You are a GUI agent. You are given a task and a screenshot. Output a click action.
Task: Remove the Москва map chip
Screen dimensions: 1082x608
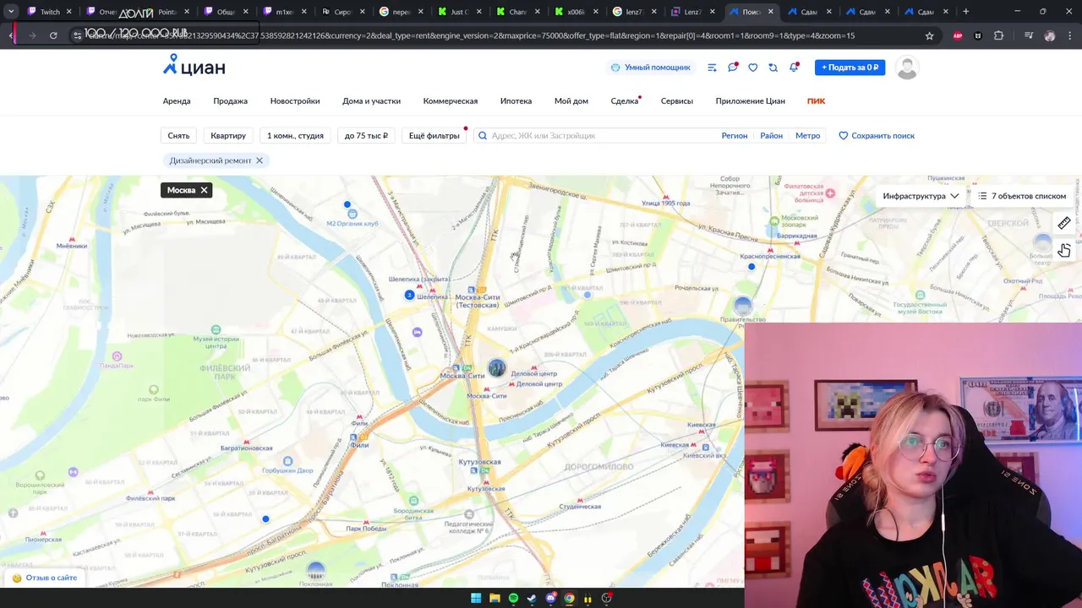[x=204, y=190]
